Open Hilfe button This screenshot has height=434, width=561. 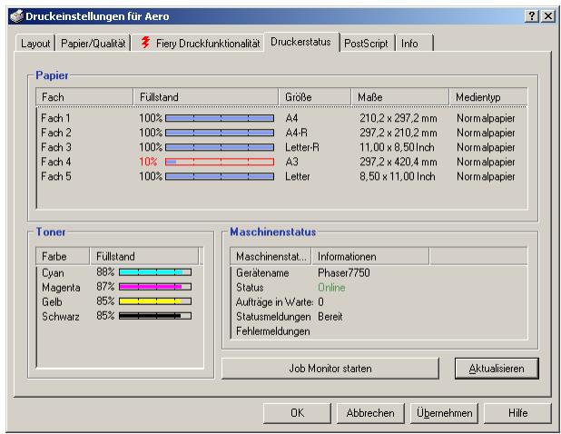pyautogui.click(x=517, y=413)
